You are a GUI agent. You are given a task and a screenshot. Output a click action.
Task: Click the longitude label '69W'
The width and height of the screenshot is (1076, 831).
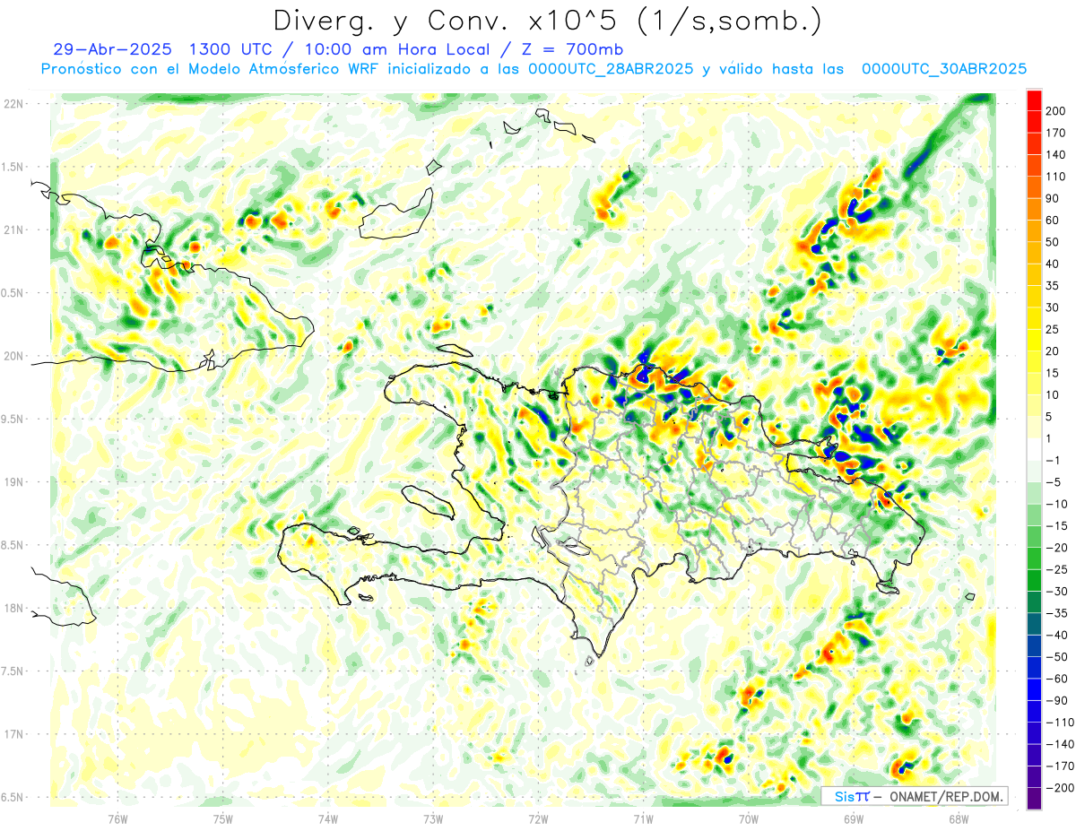pyautogui.click(x=854, y=818)
